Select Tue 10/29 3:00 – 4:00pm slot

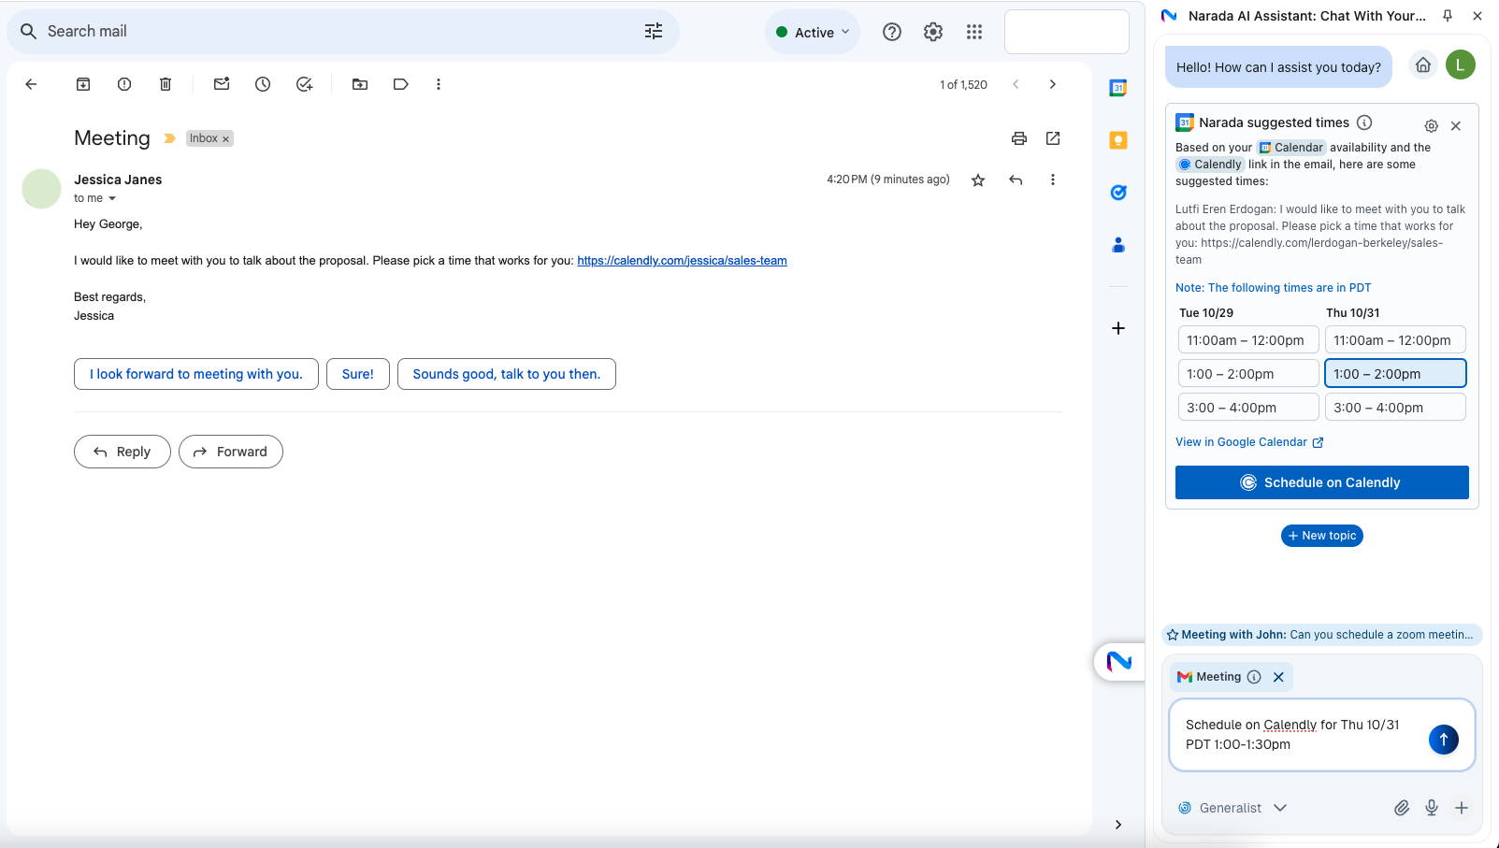pos(1248,408)
